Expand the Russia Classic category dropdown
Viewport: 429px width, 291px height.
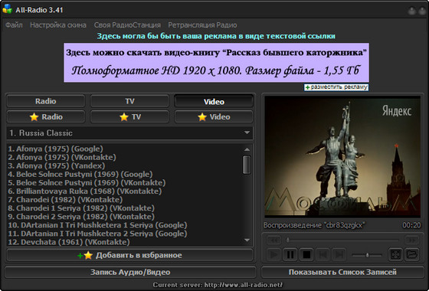pos(247,132)
